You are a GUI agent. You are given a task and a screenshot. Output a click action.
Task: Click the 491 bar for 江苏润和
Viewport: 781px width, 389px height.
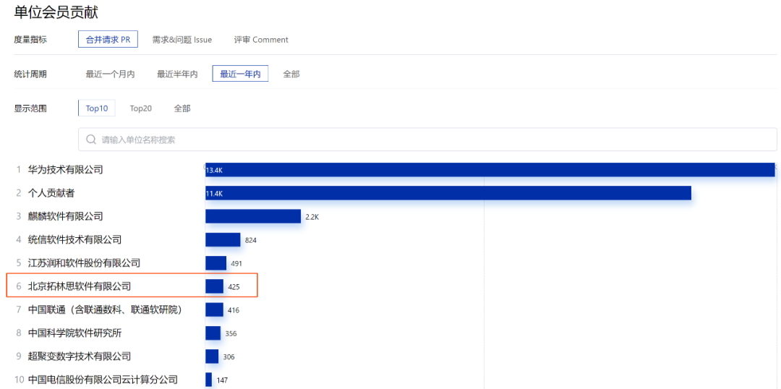[x=215, y=263]
